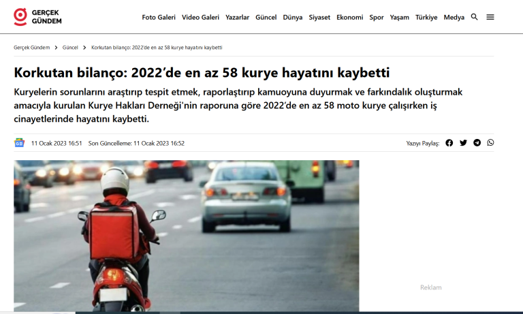
Task: Open the courier motorcycle article image
Action: (187, 236)
